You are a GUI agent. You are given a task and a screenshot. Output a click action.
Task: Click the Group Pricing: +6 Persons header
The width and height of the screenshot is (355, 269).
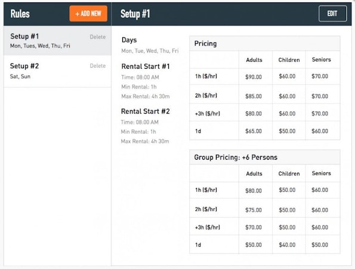(265, 157)
